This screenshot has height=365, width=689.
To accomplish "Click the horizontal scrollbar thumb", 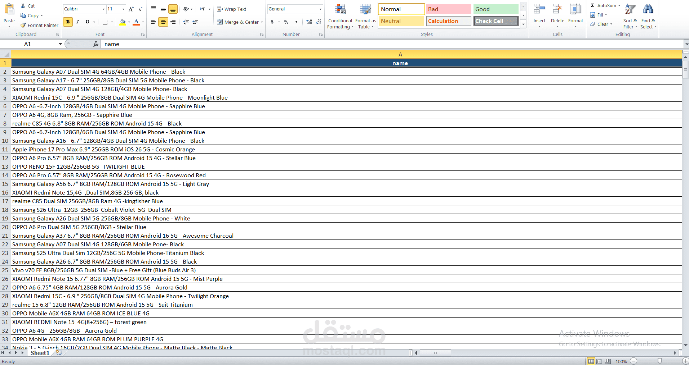I will (435, 353).
